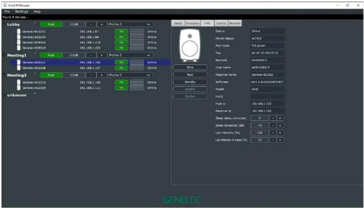
Task: Open the File menu
Action: (x=7, y=12)
